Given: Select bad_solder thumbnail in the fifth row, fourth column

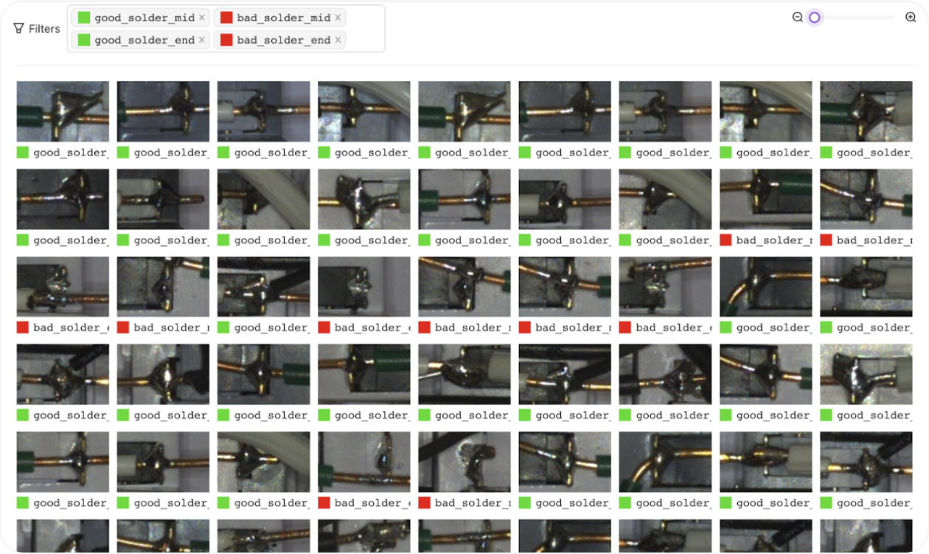Looking at the screenshot, I should click(364, 462).
